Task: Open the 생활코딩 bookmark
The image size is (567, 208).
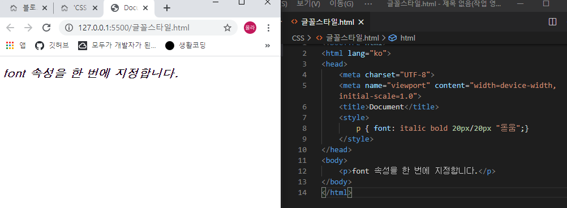Action: tap(186, 46)
